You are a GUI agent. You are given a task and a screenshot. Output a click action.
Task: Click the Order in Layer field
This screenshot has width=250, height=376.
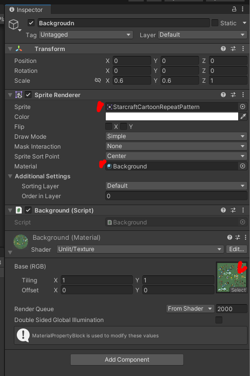coord(176,196)
